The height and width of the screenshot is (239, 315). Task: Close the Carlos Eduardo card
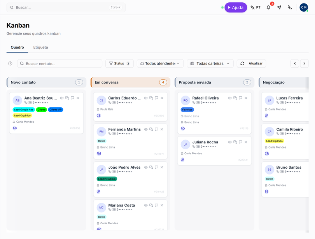coord(162,98)
